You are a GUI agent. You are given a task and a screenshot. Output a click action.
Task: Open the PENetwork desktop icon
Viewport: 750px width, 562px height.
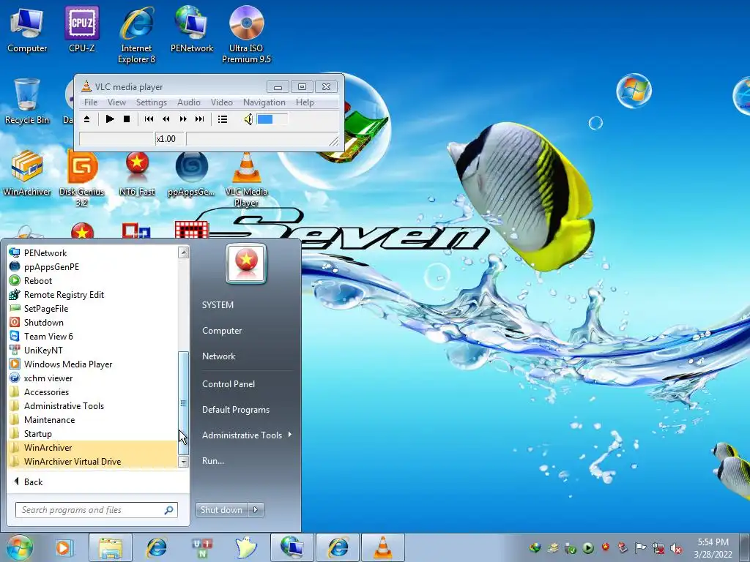(191, 29)
